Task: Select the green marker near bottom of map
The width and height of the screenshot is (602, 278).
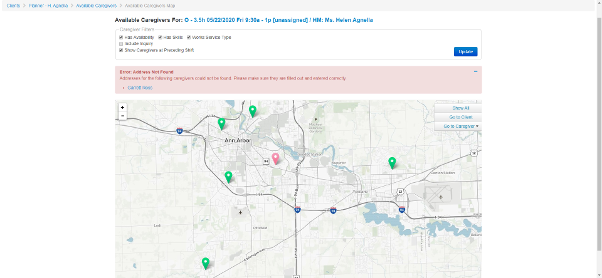Action: pyautogui.click(x=206, y=264)
